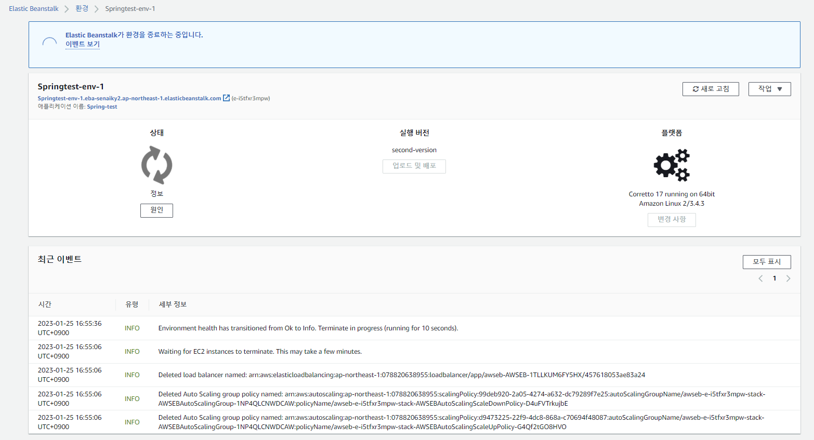Go to 환경 breadcrumb
This screenshot has width=814, height=440.
[x=82, y=9]
